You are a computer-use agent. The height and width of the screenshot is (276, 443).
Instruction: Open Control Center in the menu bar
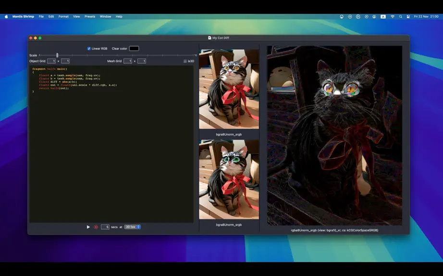(408, 17)
